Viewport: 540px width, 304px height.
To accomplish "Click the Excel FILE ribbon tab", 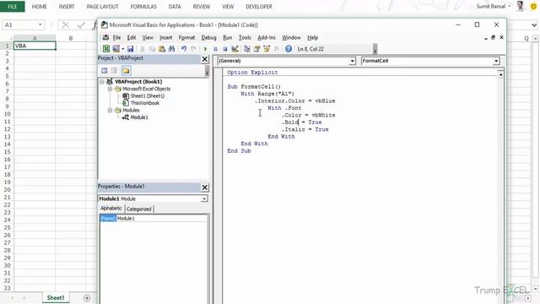I will click(x=13, y=7).
